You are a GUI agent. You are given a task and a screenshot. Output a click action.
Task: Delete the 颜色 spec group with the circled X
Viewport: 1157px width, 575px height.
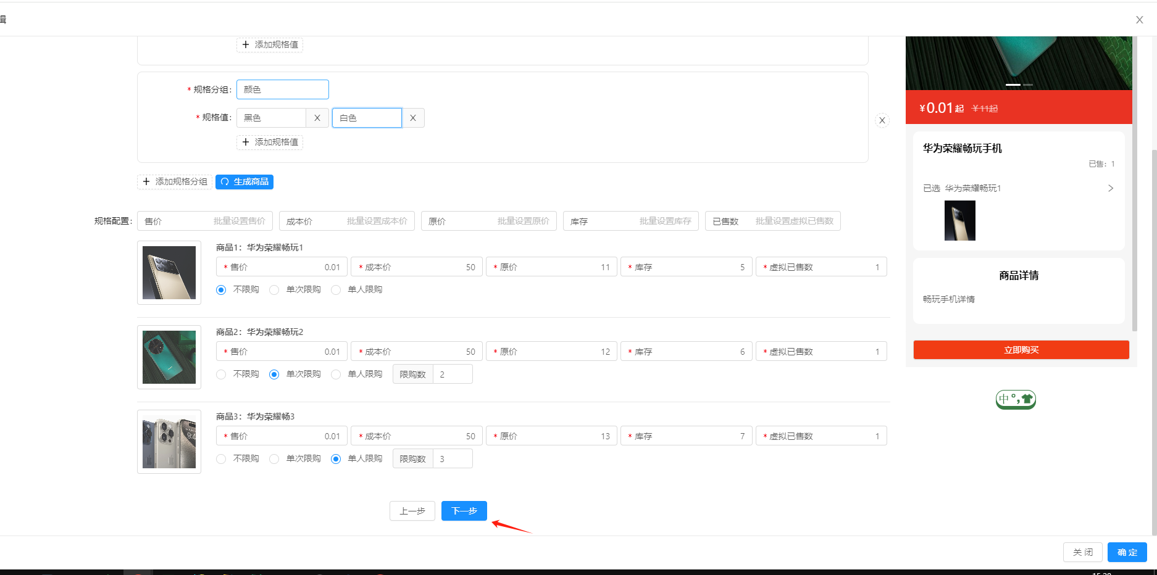click(x=882, y=120)
